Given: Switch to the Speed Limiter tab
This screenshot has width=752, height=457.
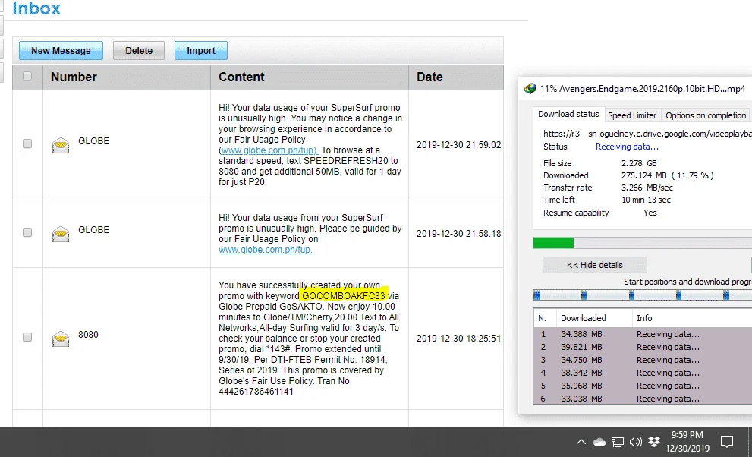Looking at the screenshot, I should coord(632,115).
